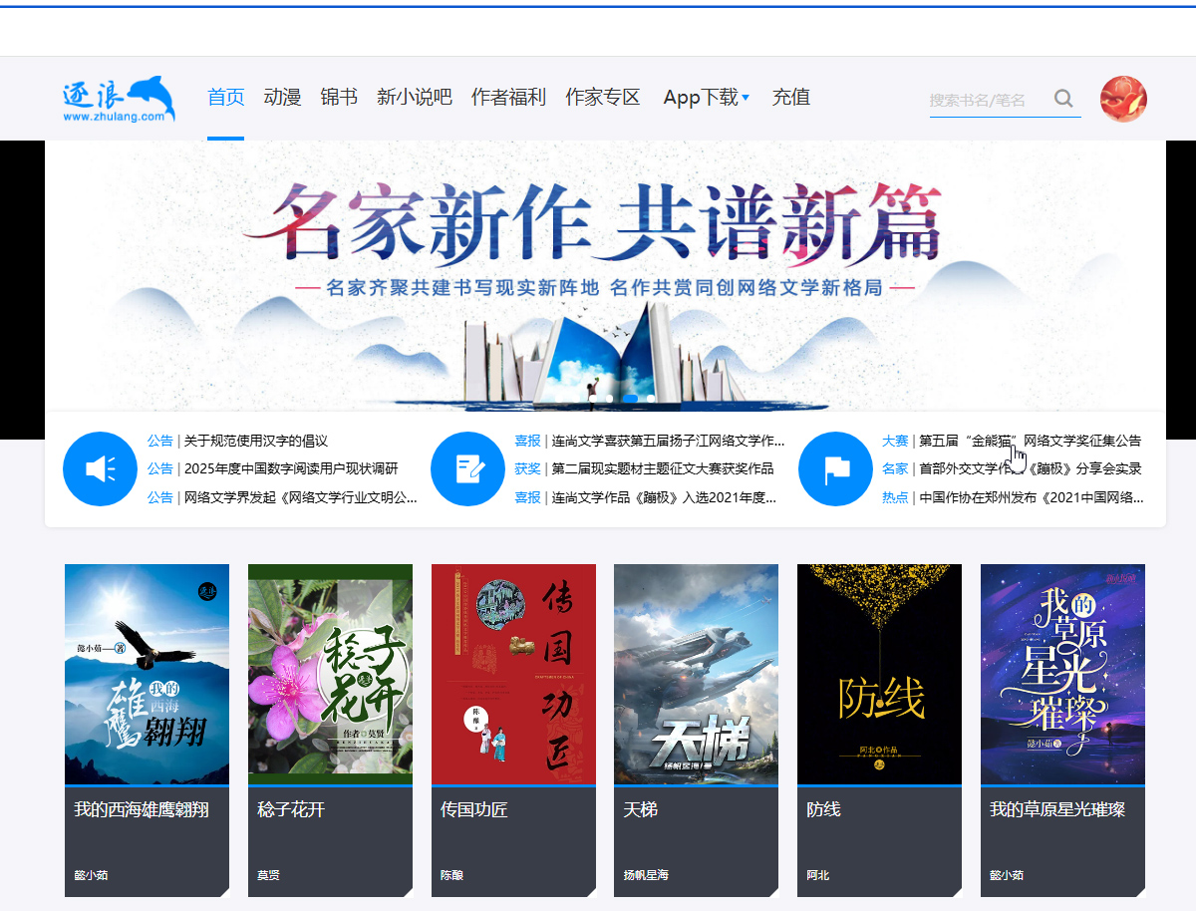This screenshot has width=1196, height=911.
Task: Open the 作者福利 page
Action: 508,98
